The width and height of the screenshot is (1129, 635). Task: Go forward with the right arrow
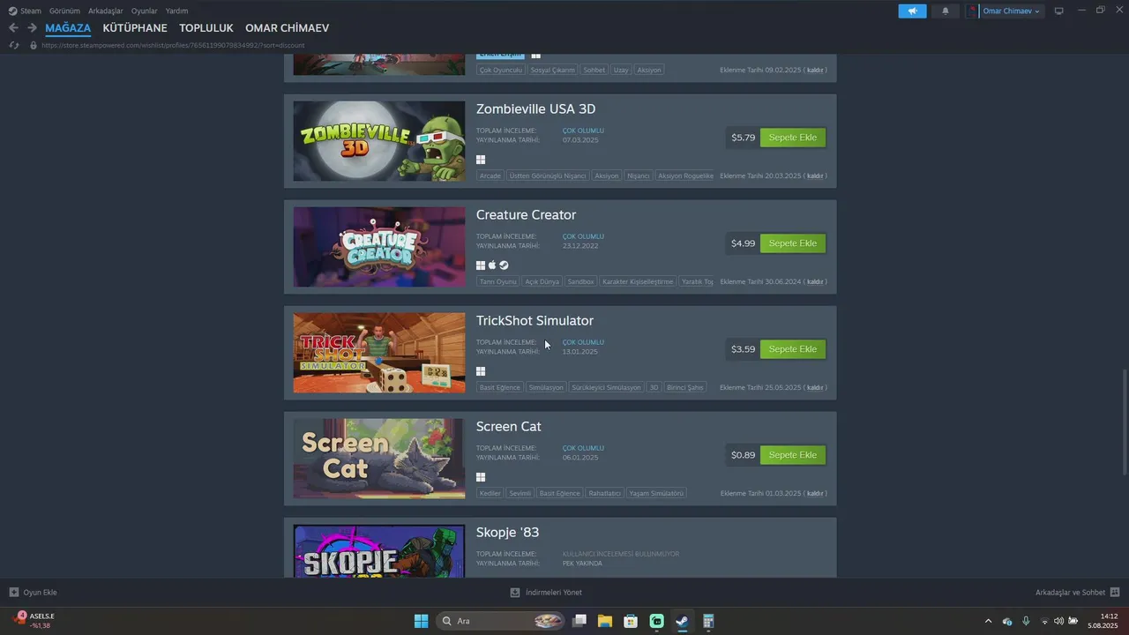[32, 28]
